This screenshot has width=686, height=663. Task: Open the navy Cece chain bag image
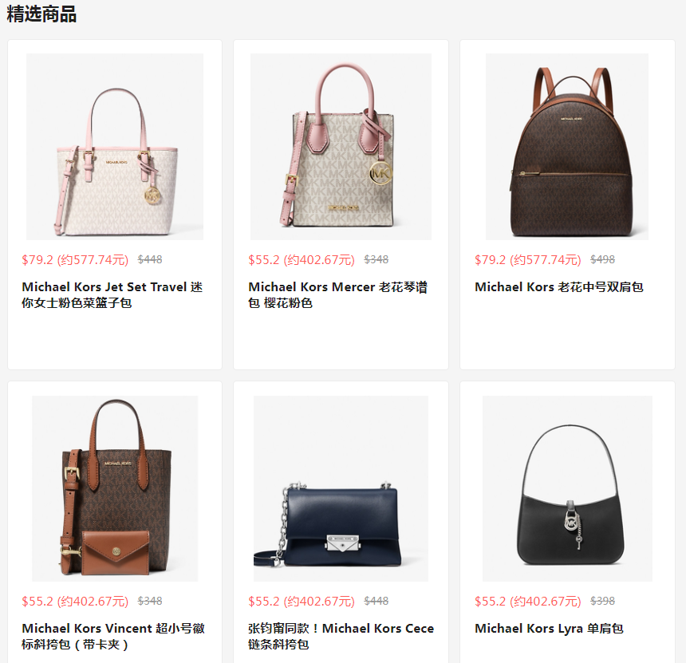pos(341,488)
